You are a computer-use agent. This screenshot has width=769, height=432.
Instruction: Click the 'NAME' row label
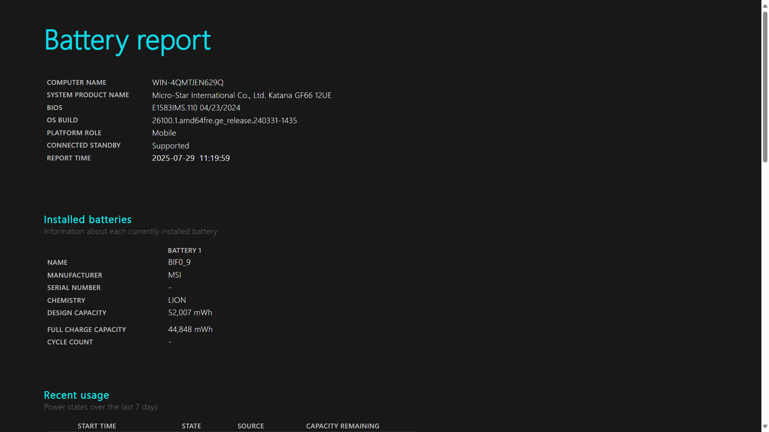[x=57, y=263]
